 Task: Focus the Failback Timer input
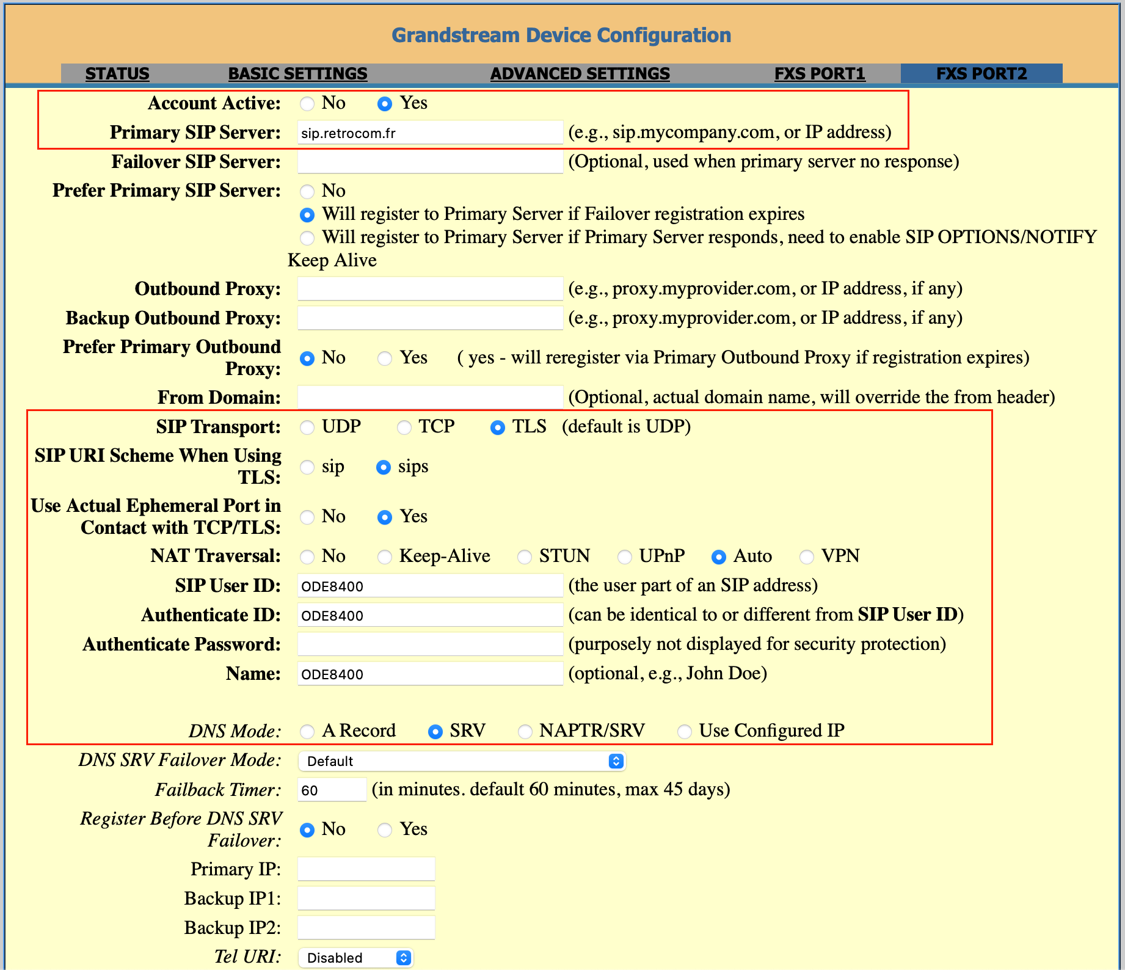point(332,790)
